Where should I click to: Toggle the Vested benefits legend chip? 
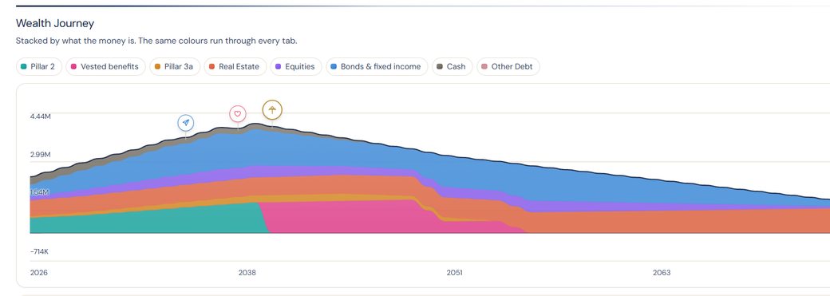105,67
